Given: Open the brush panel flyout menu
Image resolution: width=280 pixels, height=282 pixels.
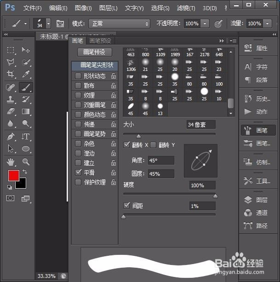Looking at the screenshot, I should (x=233, y=41).
